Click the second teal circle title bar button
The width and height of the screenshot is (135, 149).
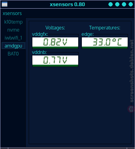[117, 4]
